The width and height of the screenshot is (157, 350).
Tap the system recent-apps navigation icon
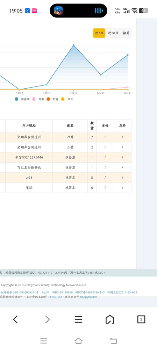point(44,341)
